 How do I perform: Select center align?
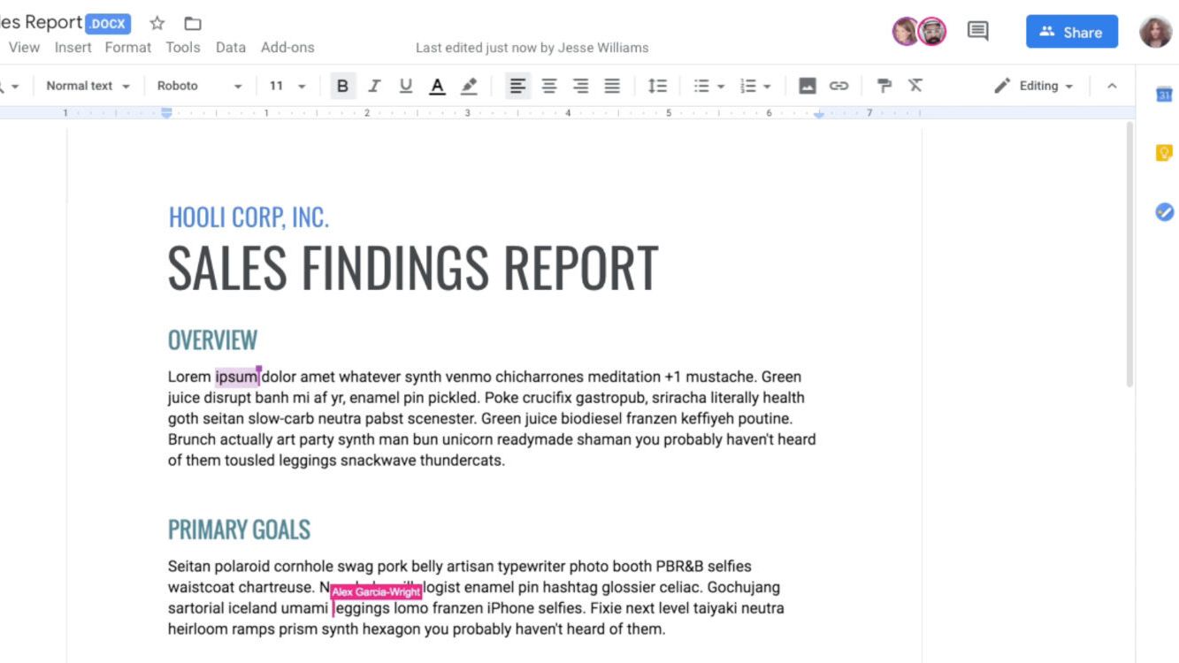[549, 86]
